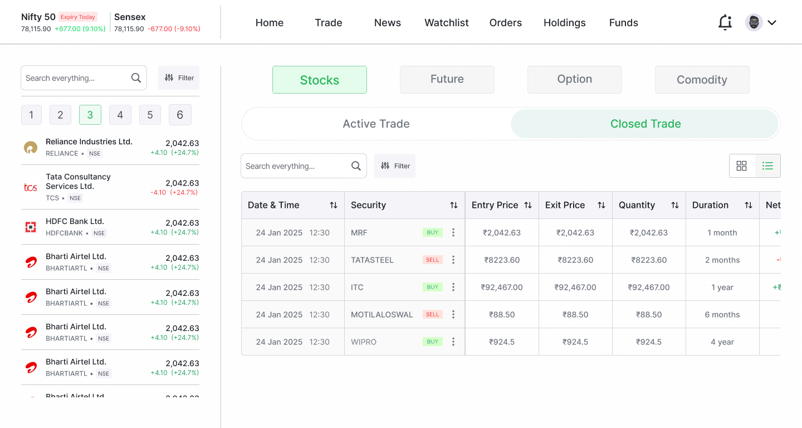Select watchlist number 3
Viewport: 802px width, 428px height.
pyautogui.click(x=90, y=115)
